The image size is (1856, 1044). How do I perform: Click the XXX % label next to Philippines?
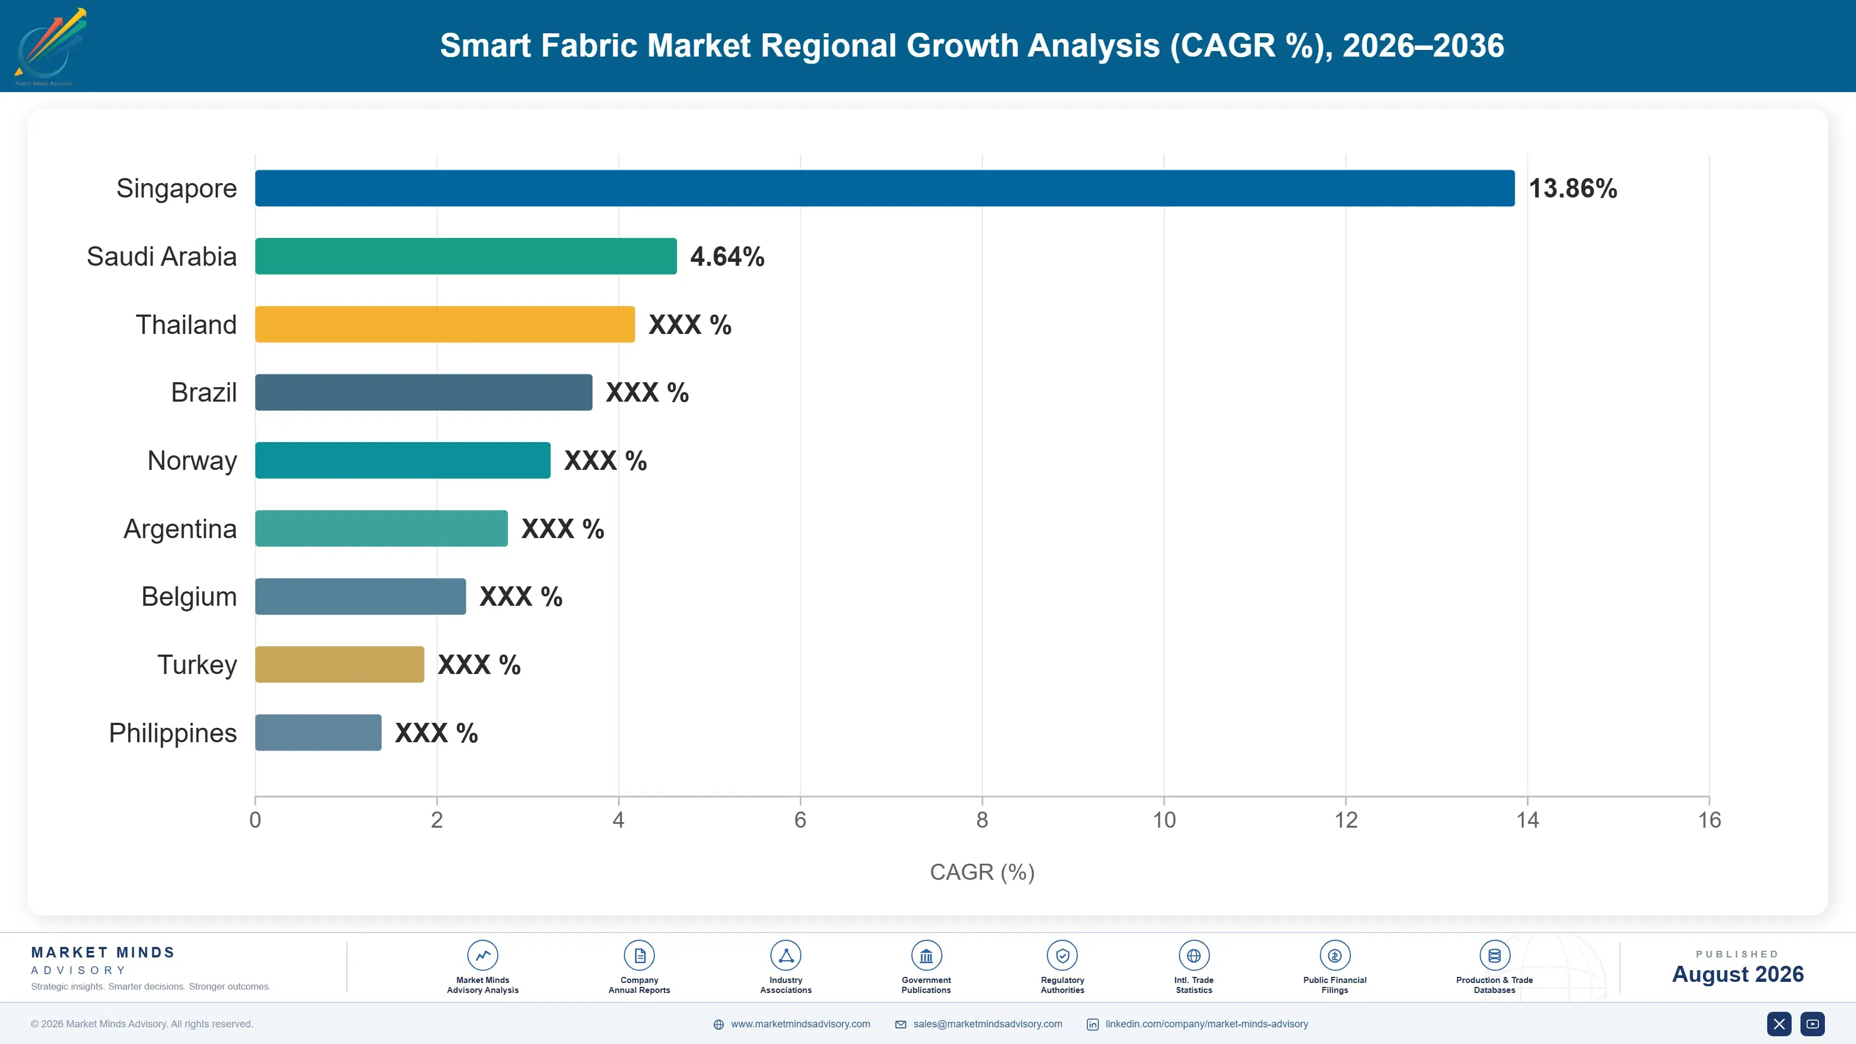[436, 733]
